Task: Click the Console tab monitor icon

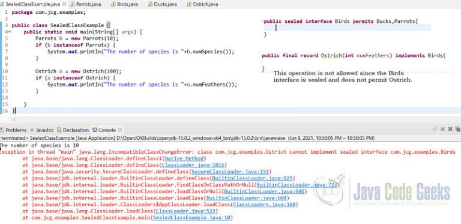Action: [x=95, y=130]
